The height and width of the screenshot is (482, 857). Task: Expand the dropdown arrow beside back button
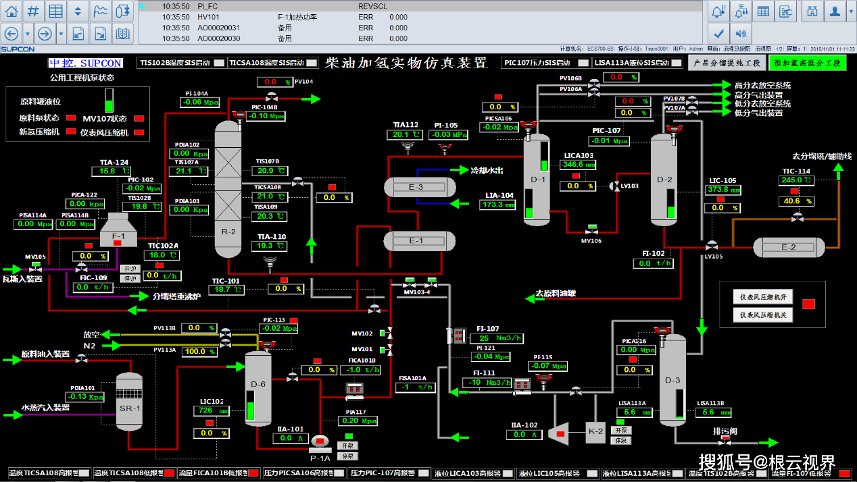point(27,33)
